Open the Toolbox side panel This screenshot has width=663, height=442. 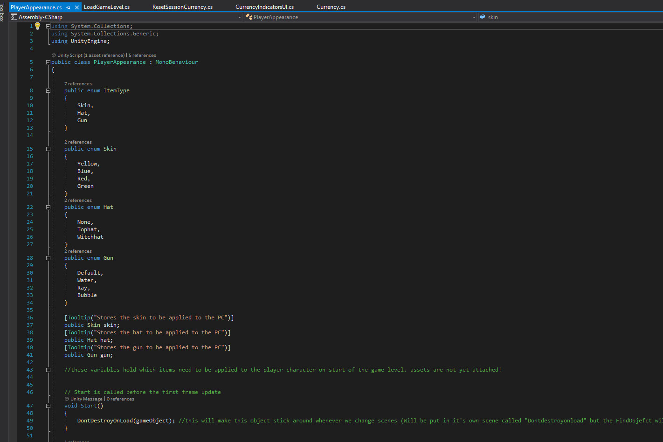[3, 12]
